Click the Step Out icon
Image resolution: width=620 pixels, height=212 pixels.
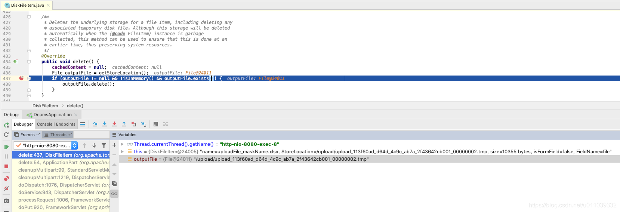coord(124,124)
